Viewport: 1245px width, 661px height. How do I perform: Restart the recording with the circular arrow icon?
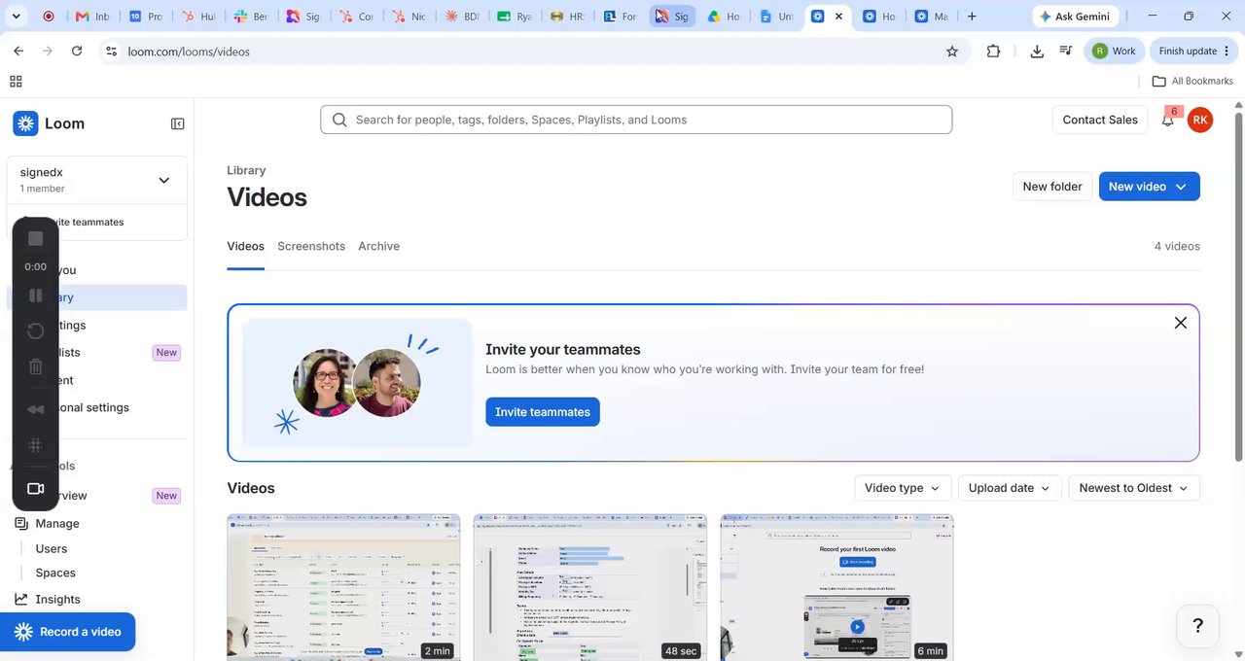(x=36, y=331)
